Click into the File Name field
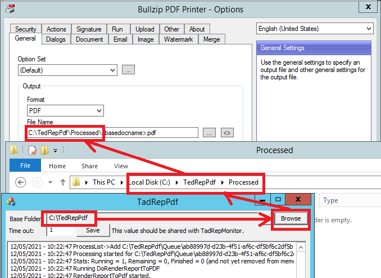The height and width of the screenshot is (278, 381). click(113, 133)
